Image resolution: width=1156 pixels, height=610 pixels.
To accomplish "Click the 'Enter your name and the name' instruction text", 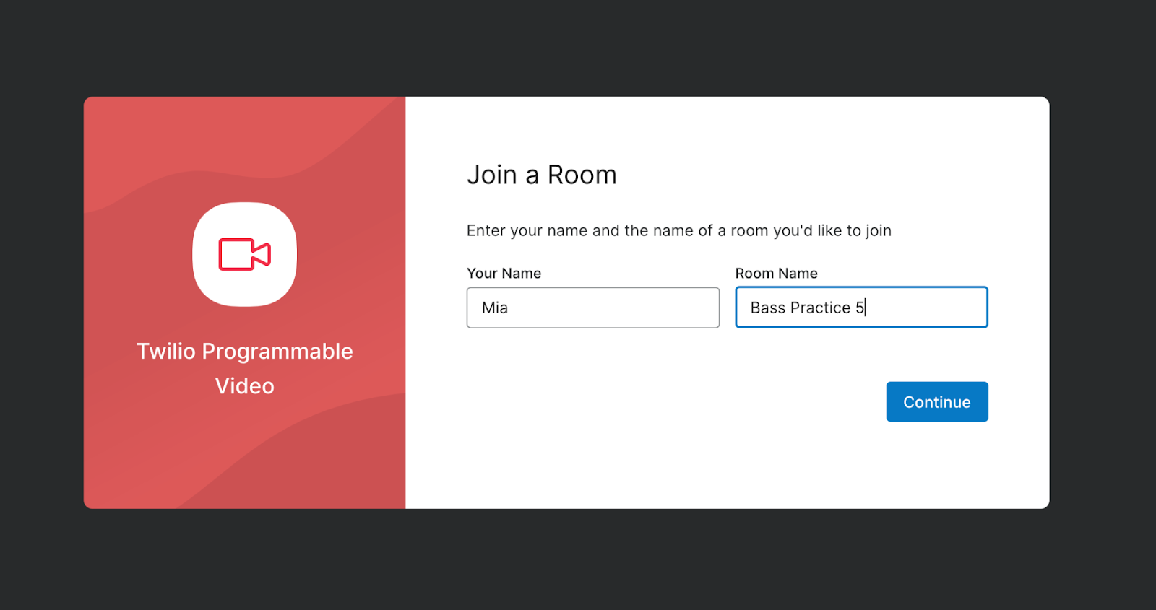I will pyautogui.click(x=679, y=230).
